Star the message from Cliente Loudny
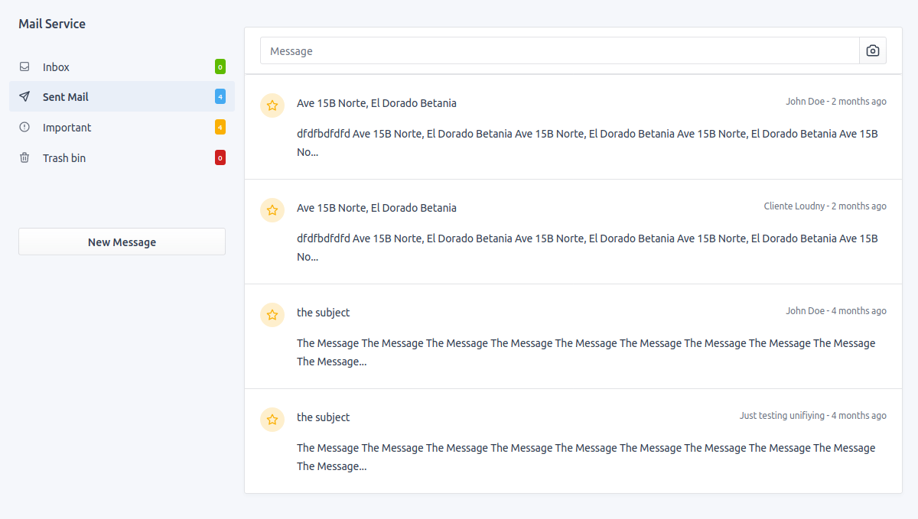This screenshot has height=519, width=918. (272, 209)
